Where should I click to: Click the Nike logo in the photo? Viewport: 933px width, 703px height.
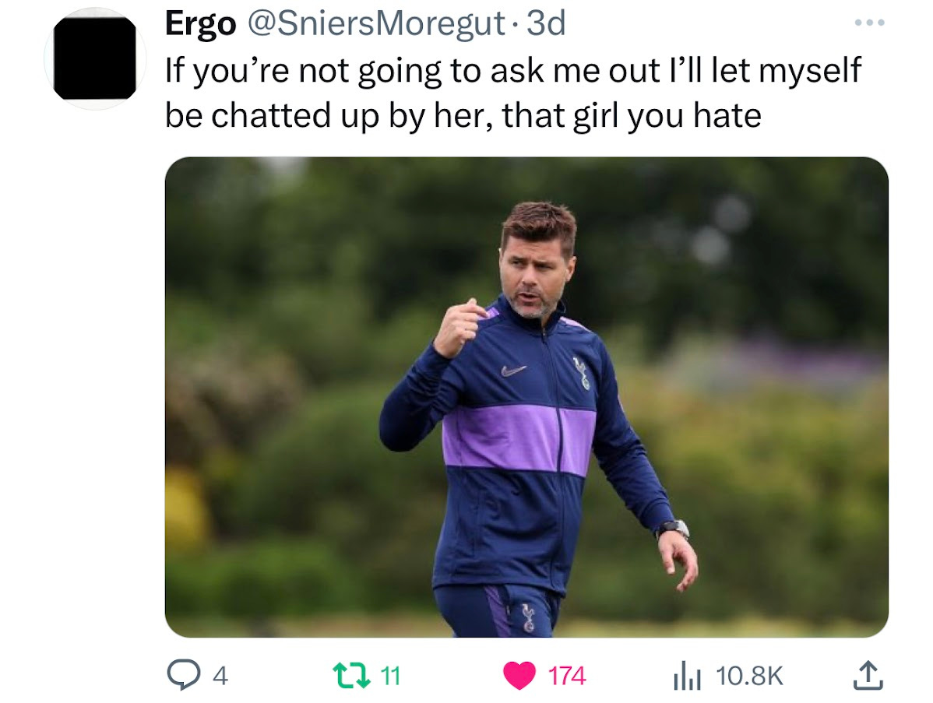(x=513, y=371)
